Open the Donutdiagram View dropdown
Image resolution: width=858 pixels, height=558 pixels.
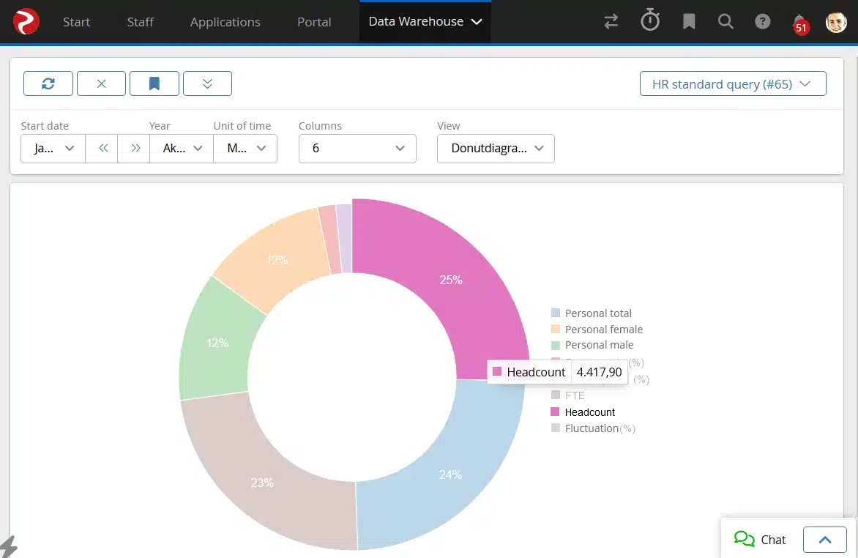[x=496, y=148]
